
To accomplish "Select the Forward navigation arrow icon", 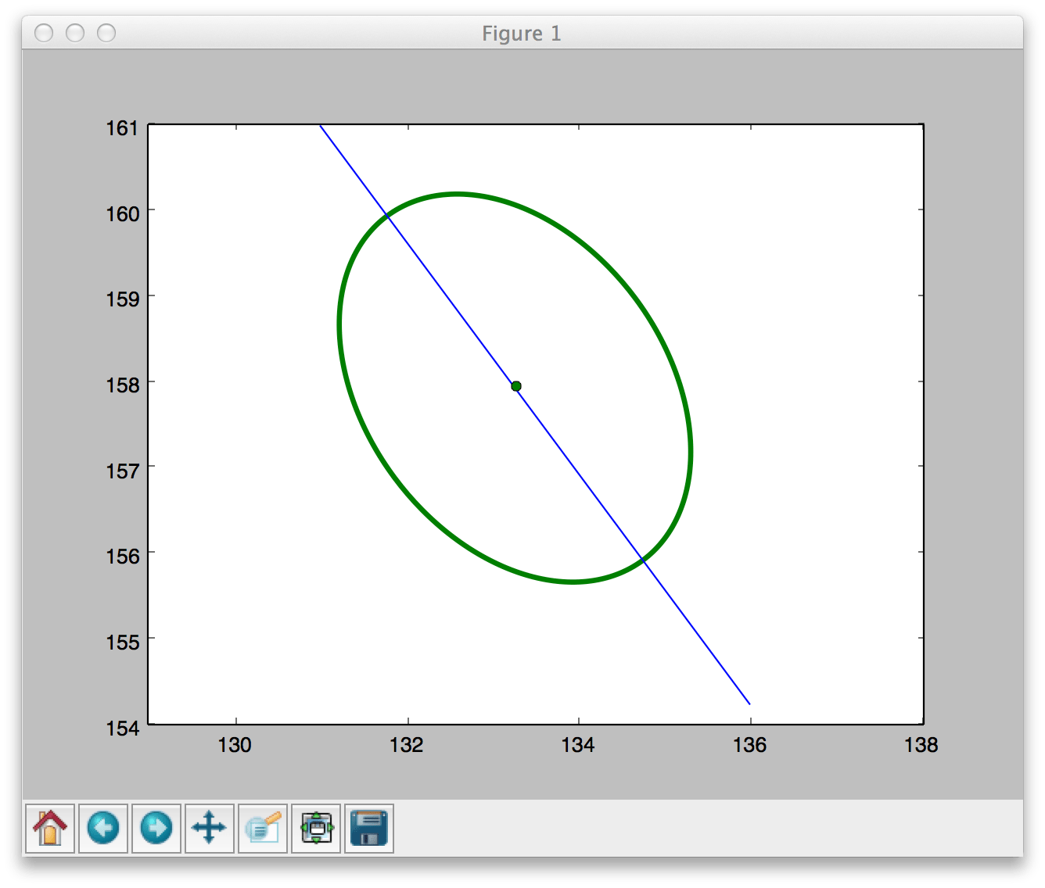I will pos(156,829).
